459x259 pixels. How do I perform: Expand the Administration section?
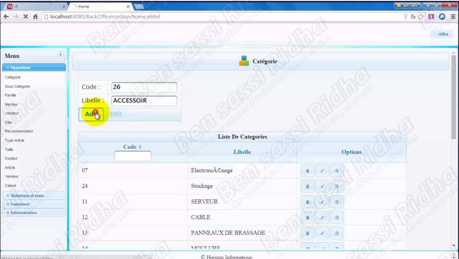34,213
